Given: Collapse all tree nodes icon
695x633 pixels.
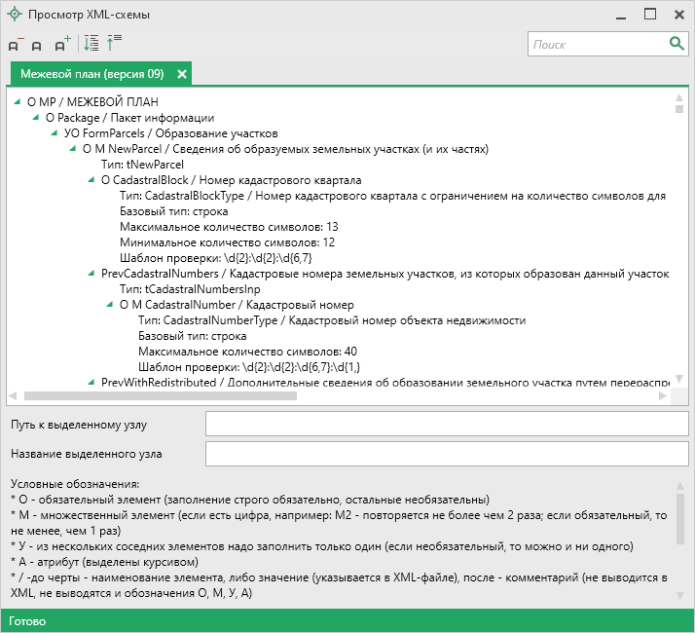Looking at the screenshot, I should click(x=114, y=43).
